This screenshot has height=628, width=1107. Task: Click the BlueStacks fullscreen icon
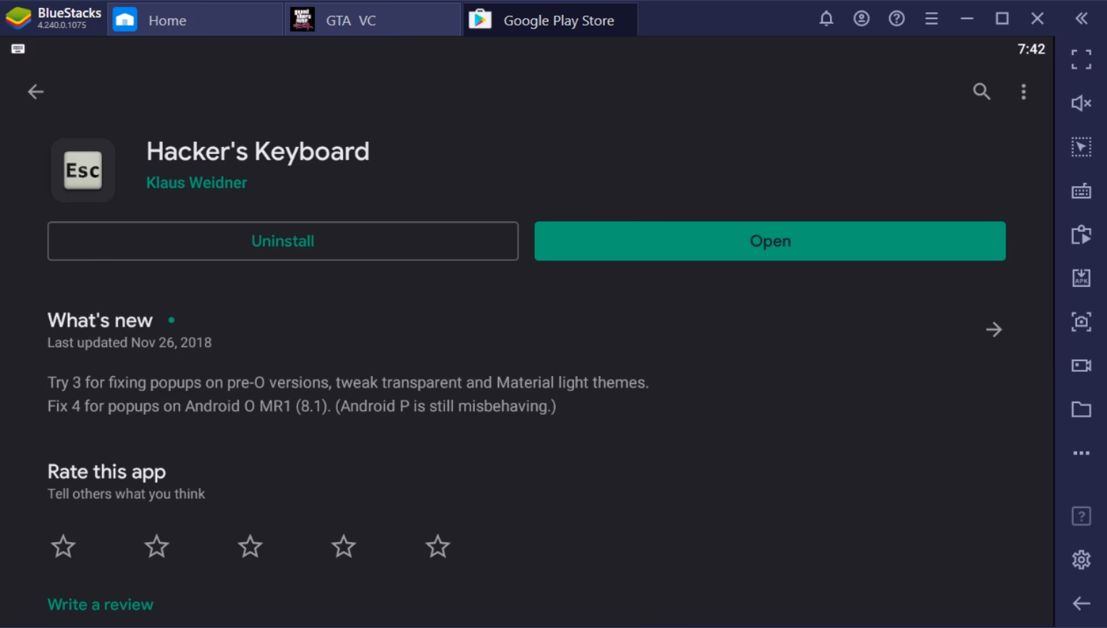(1081, 59)
